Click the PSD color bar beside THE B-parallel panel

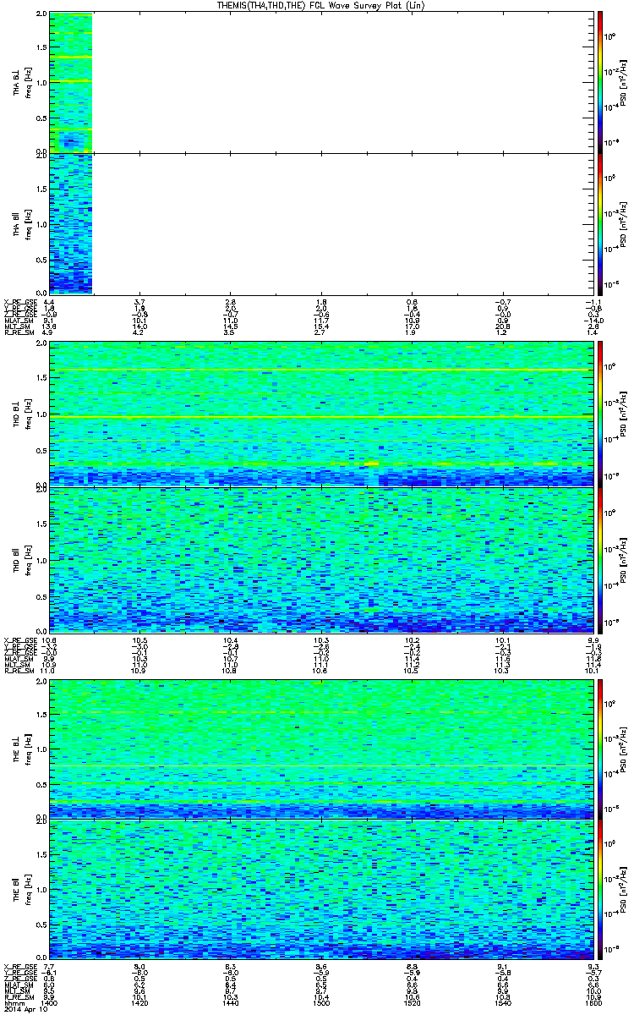[599, 891]
